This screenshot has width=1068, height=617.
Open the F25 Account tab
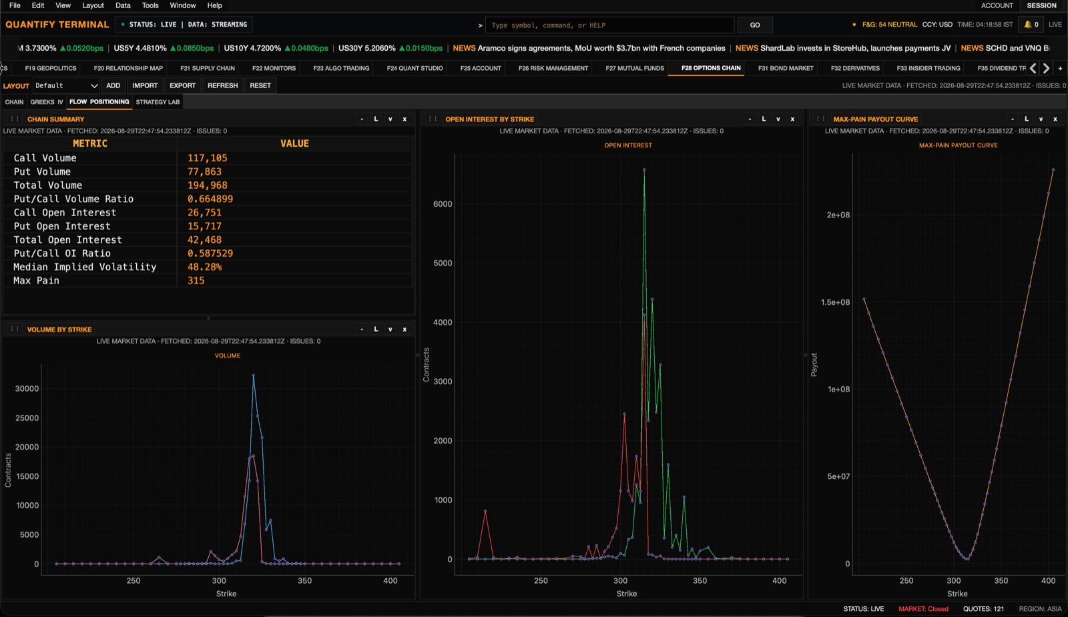(x=481, y=68)
